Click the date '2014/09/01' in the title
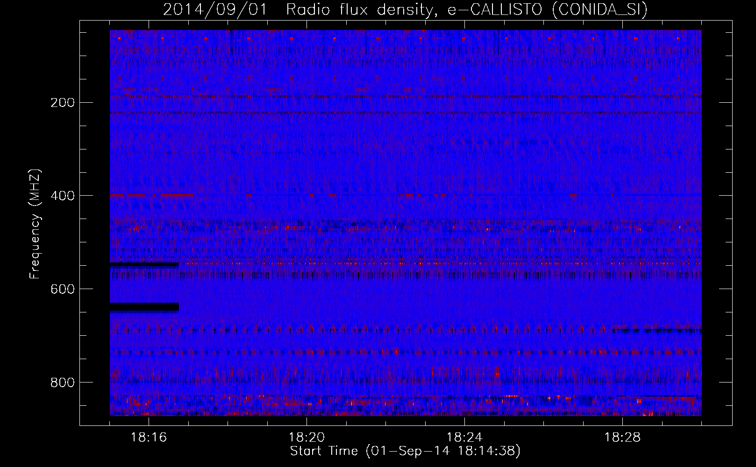This screenshot has width=756, height=467. pyautogui.click(x=215, y=9)
